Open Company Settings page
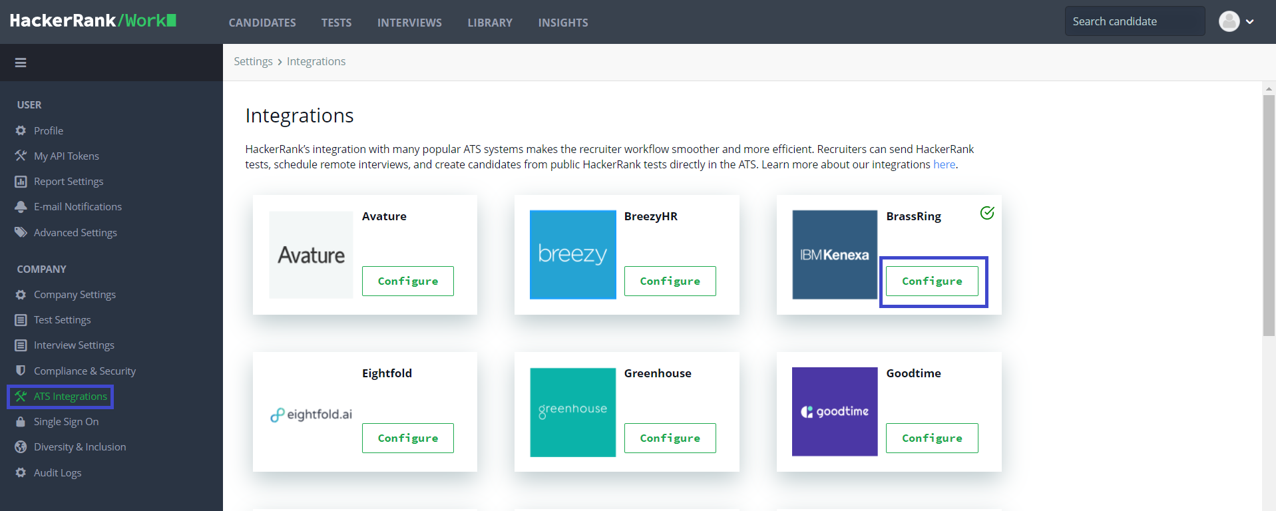Image resolution: width=1276 pixels, height=511 pixels. [x=75, y=295]
